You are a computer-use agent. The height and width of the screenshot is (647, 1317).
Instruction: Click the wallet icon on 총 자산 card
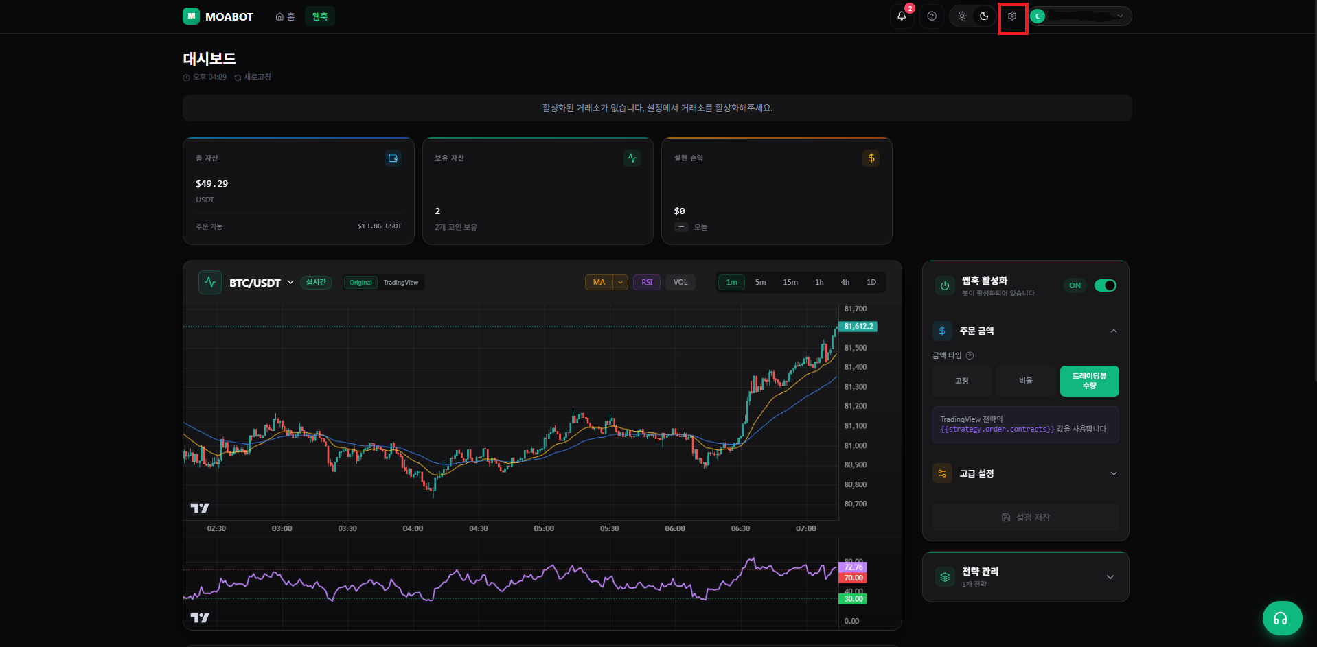tap(393, 158)
